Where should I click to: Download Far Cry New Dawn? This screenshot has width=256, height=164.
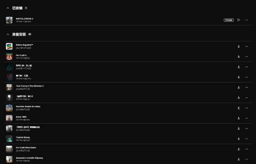coord(238,149)
